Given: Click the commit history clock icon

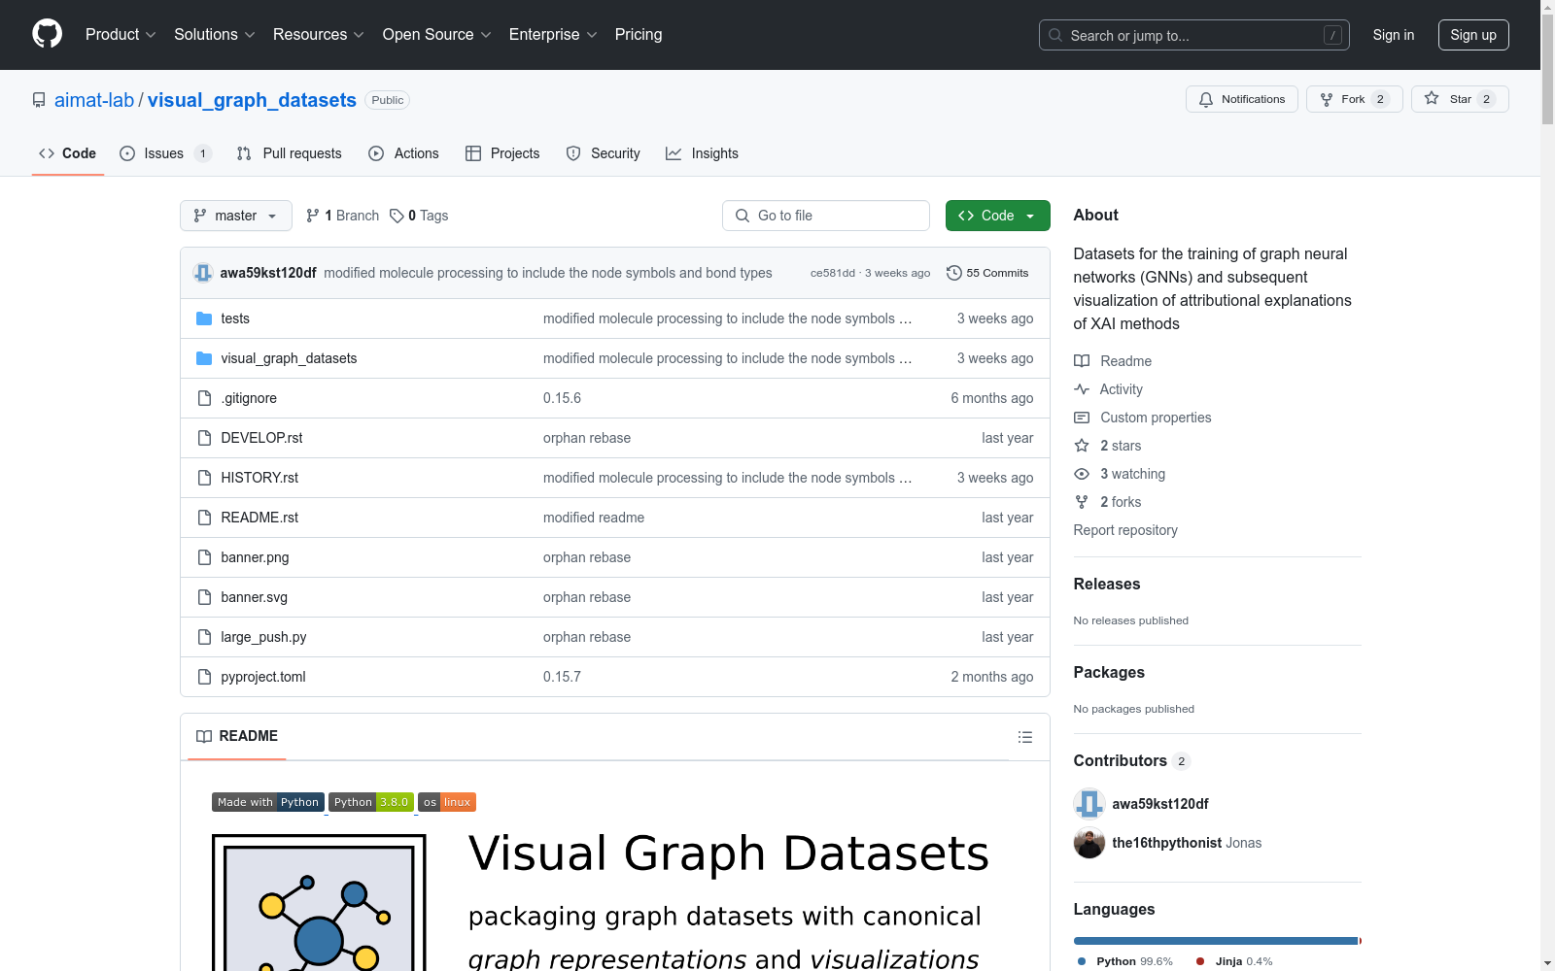Looking at the screenshot, I should [x=954, y=273].
